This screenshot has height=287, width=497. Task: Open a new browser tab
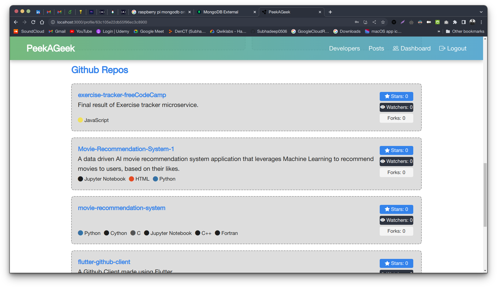(x=330, y=12)
